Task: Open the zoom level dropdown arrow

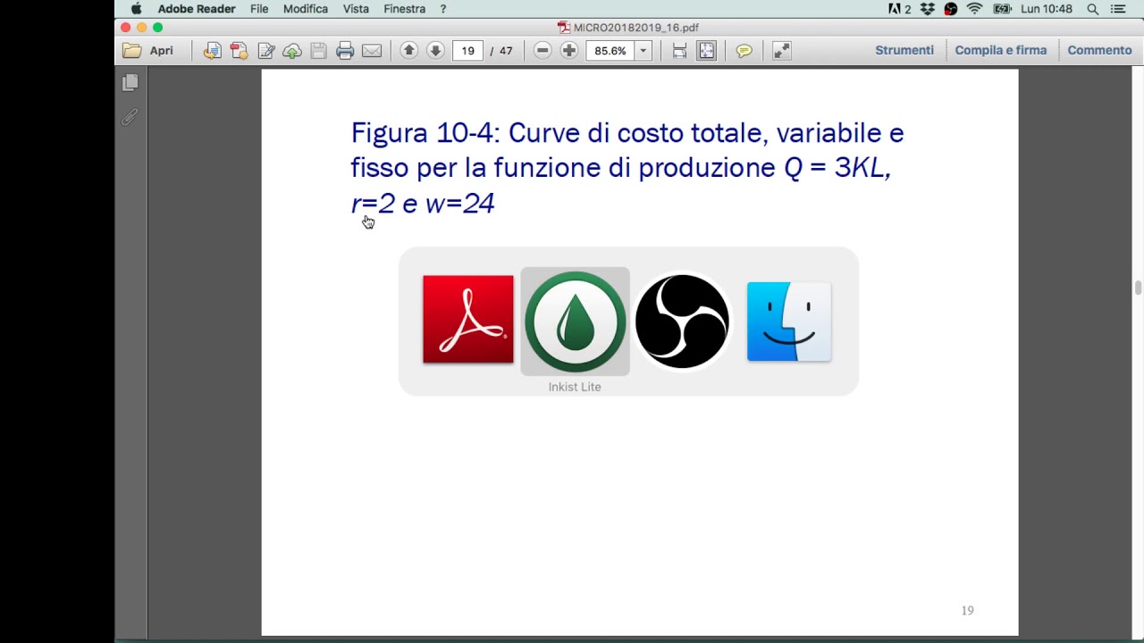Action: pos(643,51)
